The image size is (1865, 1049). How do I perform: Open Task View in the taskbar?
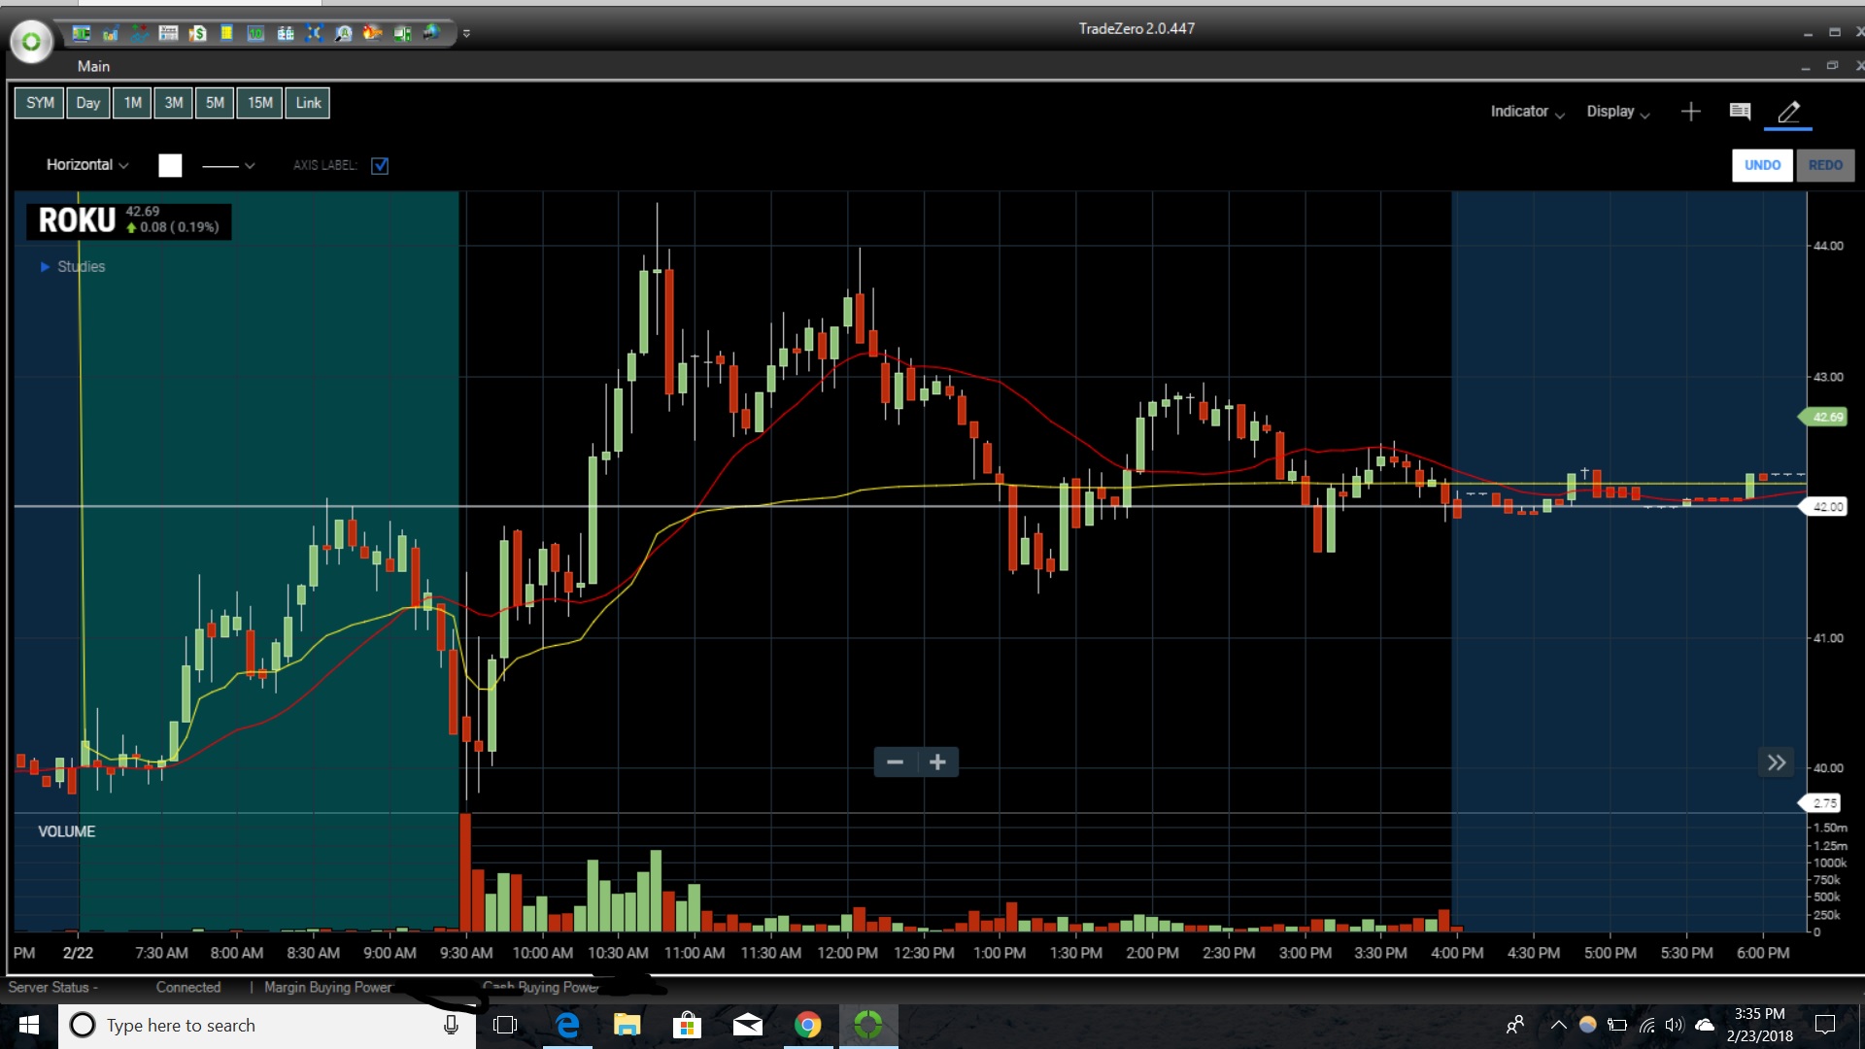click(x=505, y=1026)
